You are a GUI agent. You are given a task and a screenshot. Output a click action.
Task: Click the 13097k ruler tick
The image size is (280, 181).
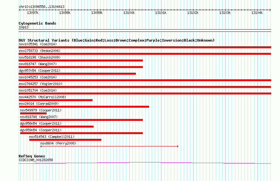[33, 13]
